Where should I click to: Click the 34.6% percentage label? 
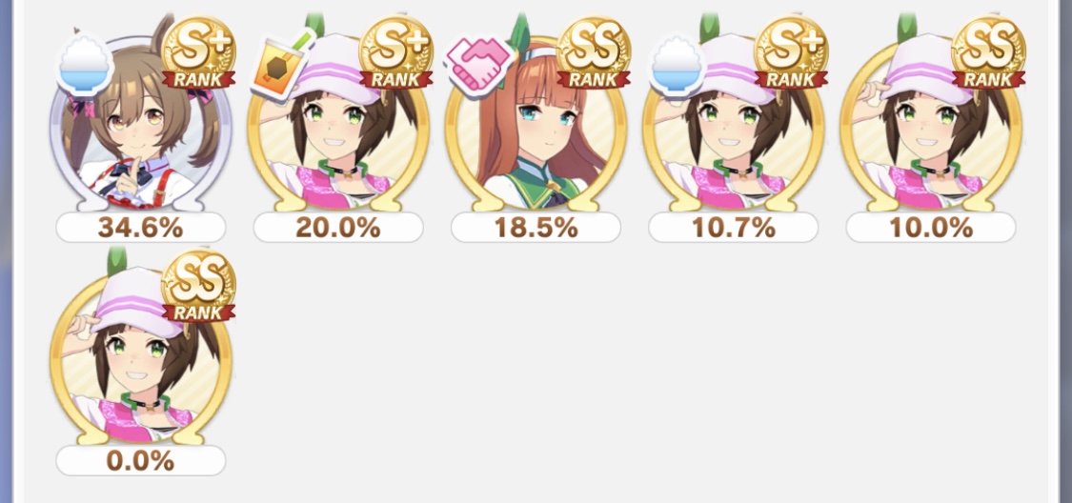point(141,227)
